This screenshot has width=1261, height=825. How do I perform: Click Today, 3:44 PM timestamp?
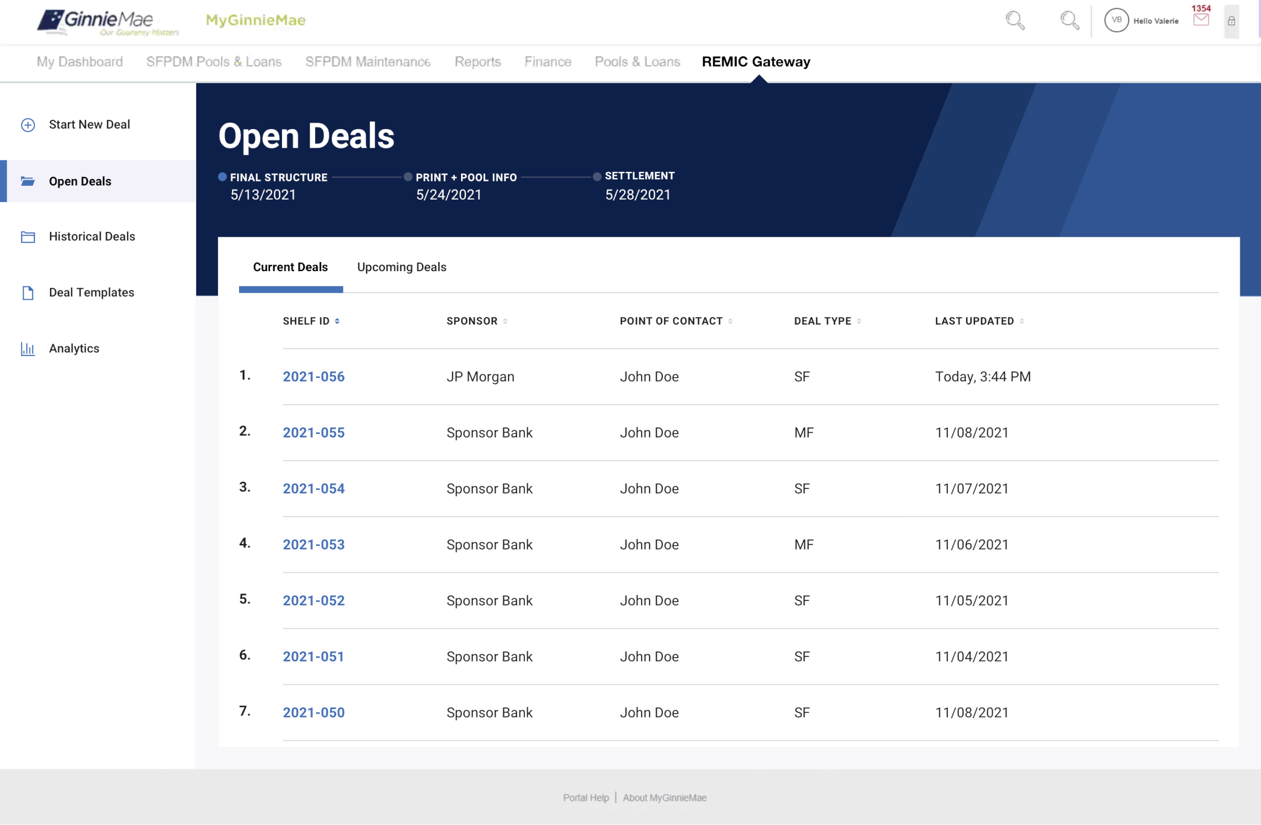(984, 377)
